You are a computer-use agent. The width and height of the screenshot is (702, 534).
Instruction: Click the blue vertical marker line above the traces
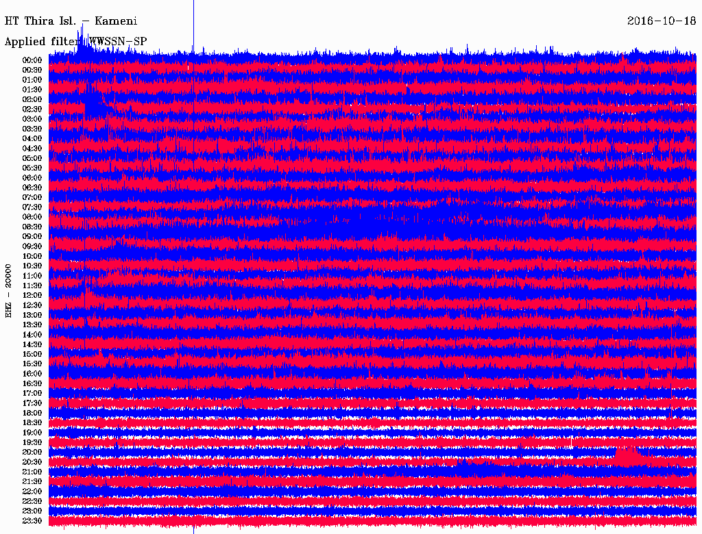point(193,21)
